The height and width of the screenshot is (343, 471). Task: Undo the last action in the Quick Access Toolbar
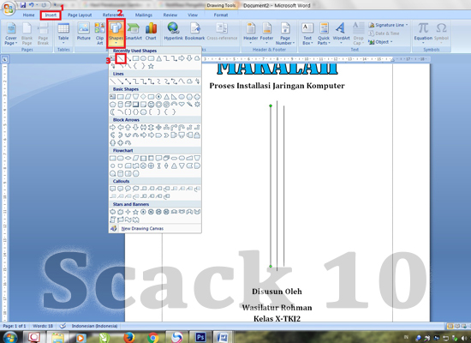point(31,5)
